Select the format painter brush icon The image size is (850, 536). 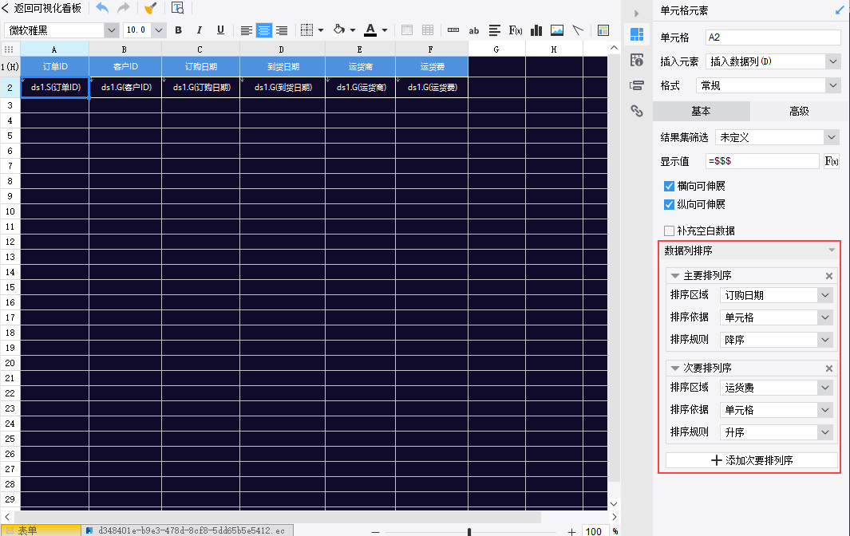pyautogui.click(x=150, y=8)
